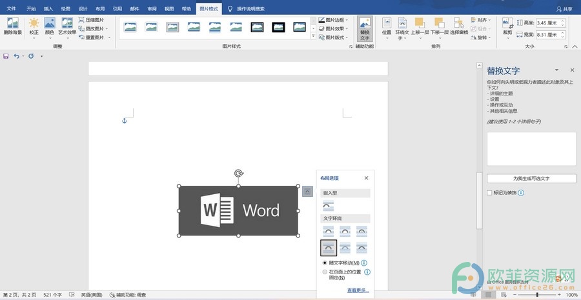Close the 布局选项 layout options popup
Image resolution: width=581 pixels, height=300 pixels.
(367, 178)
